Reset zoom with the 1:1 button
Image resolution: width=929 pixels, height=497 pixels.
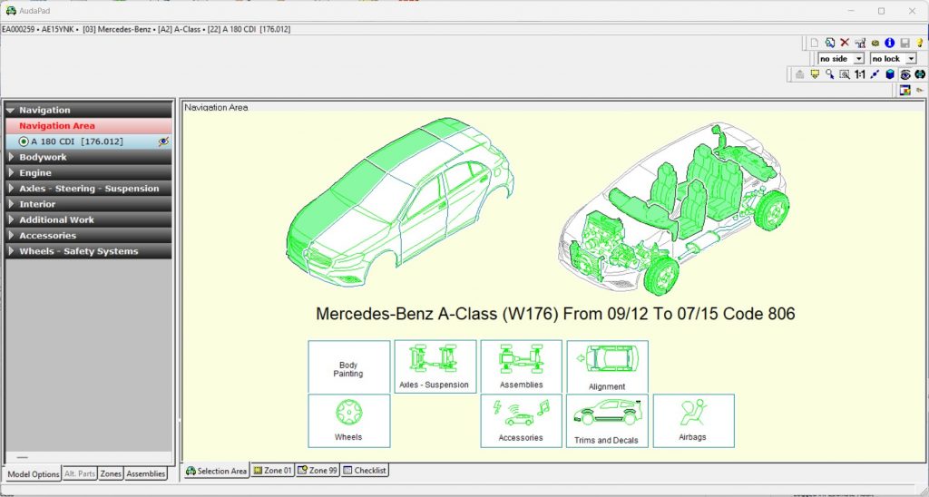tap(860, 74)
